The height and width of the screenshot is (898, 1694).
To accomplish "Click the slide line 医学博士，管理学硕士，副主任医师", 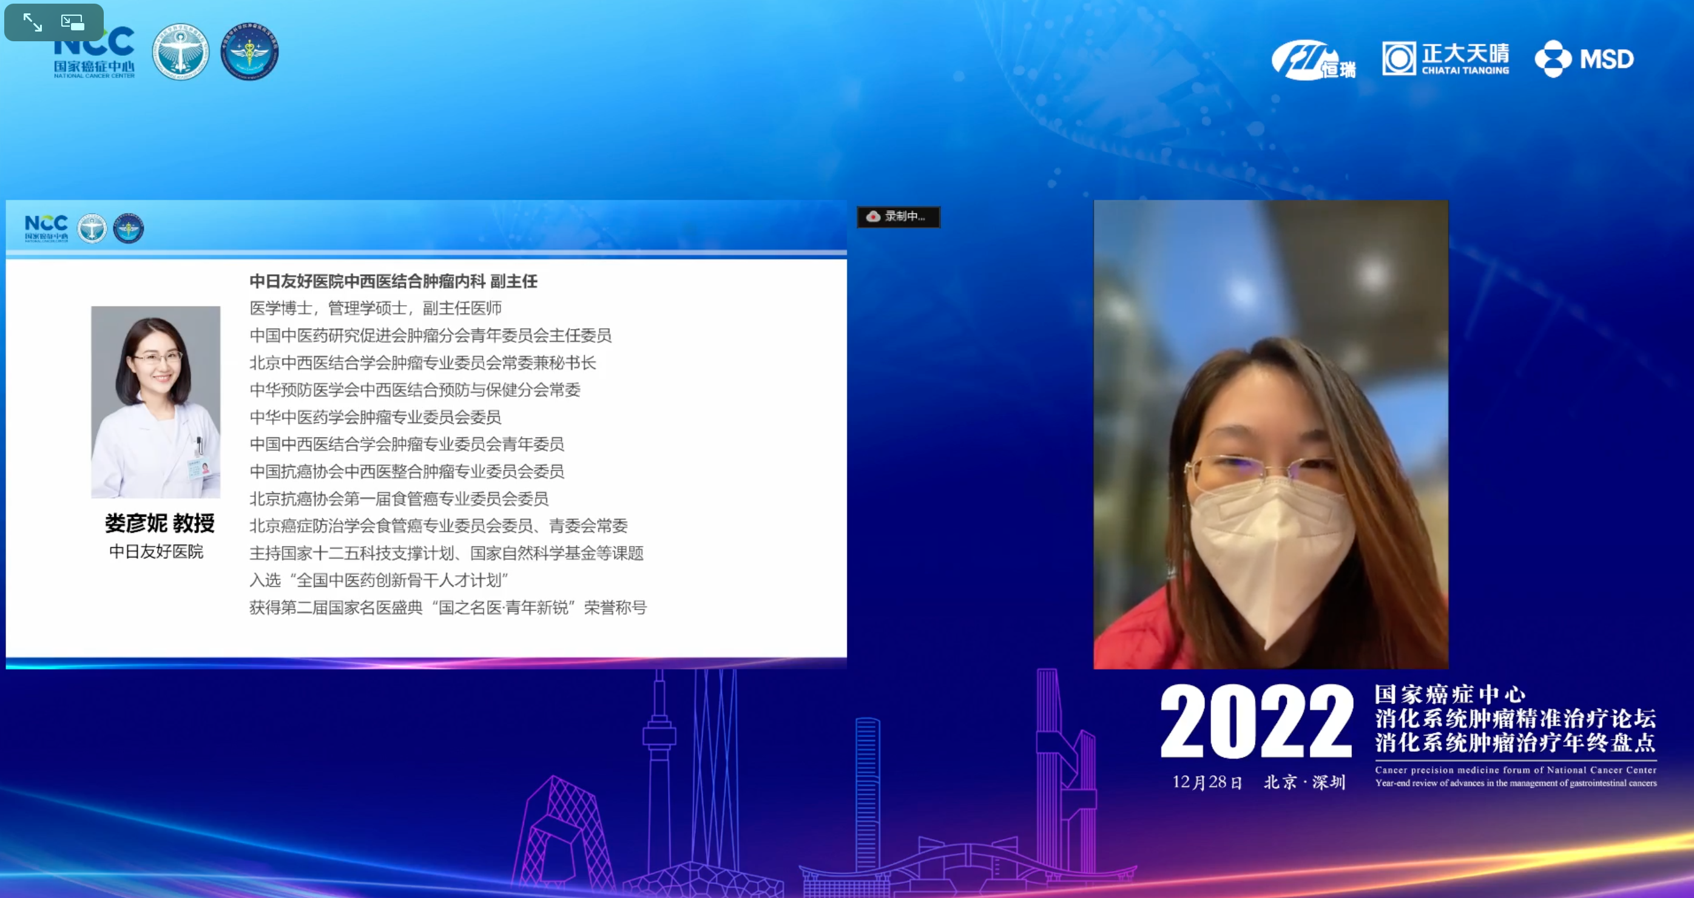I will [x=376, y=308].
